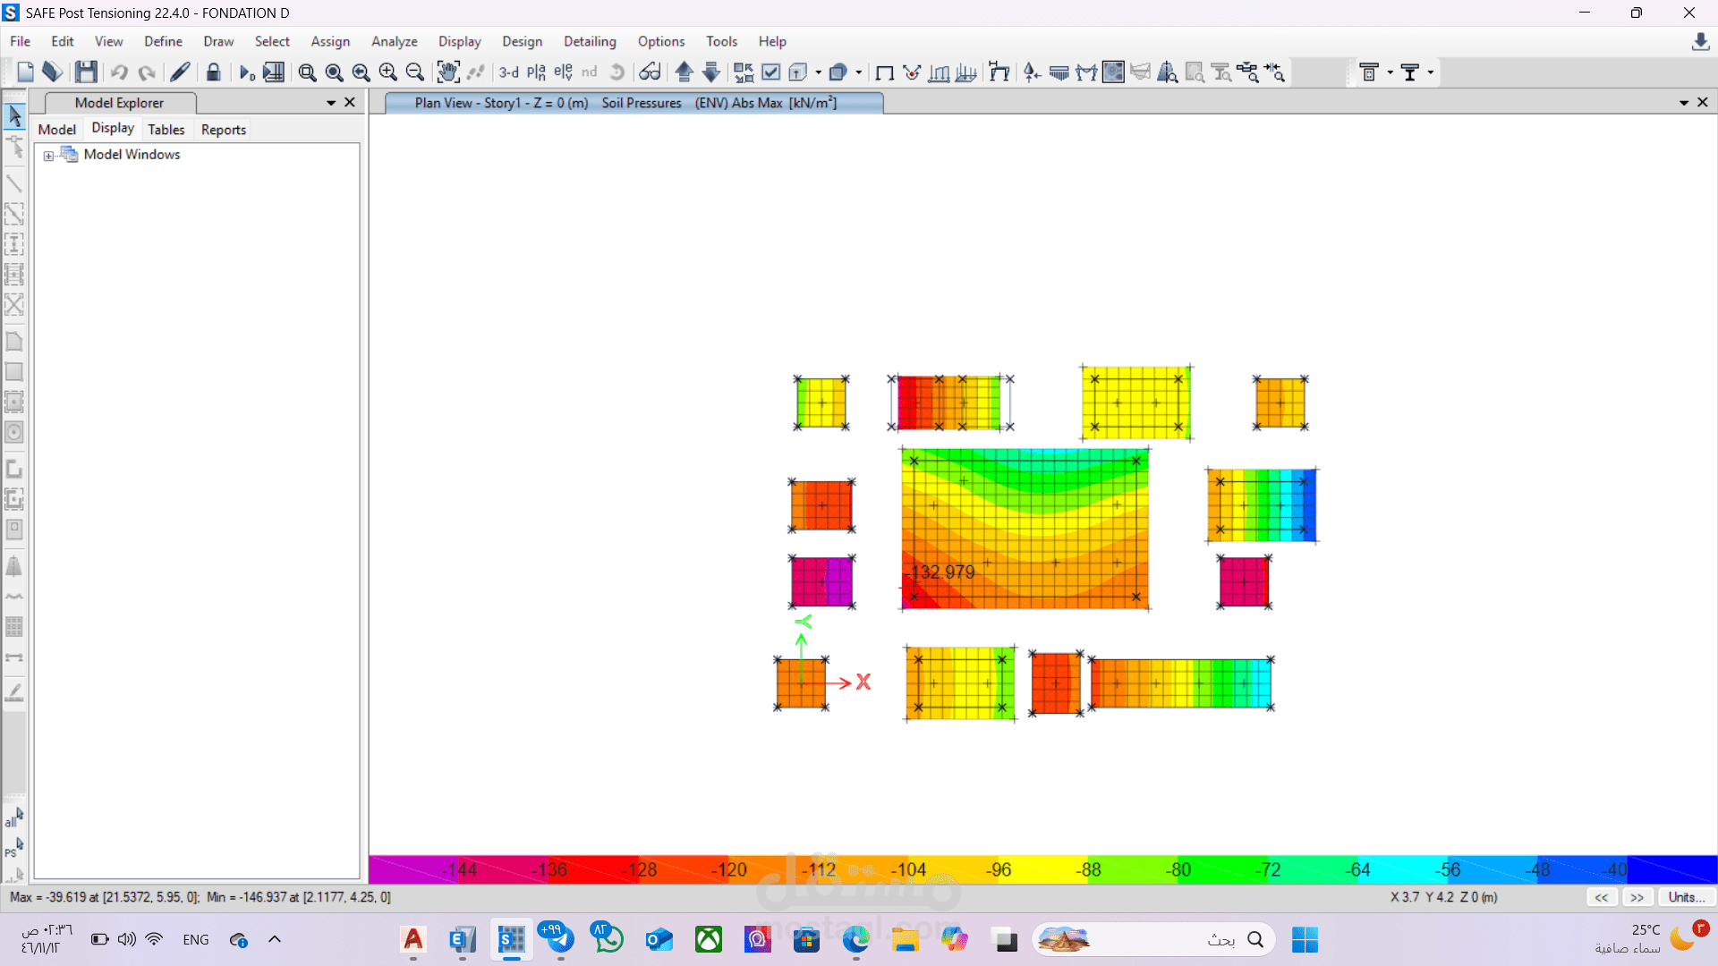Select the Pan hand tool

[447, 72]
